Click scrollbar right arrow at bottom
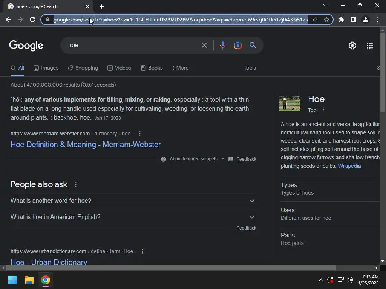The height and width of the screenshot is (289, 386). pyautogui.click(x=377, y=268)
